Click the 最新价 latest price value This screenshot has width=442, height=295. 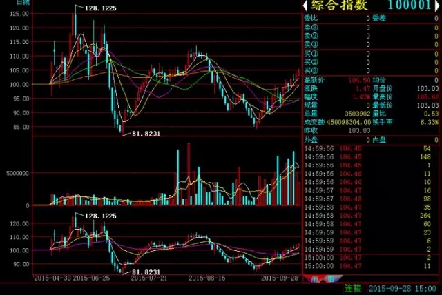[352, 81]
